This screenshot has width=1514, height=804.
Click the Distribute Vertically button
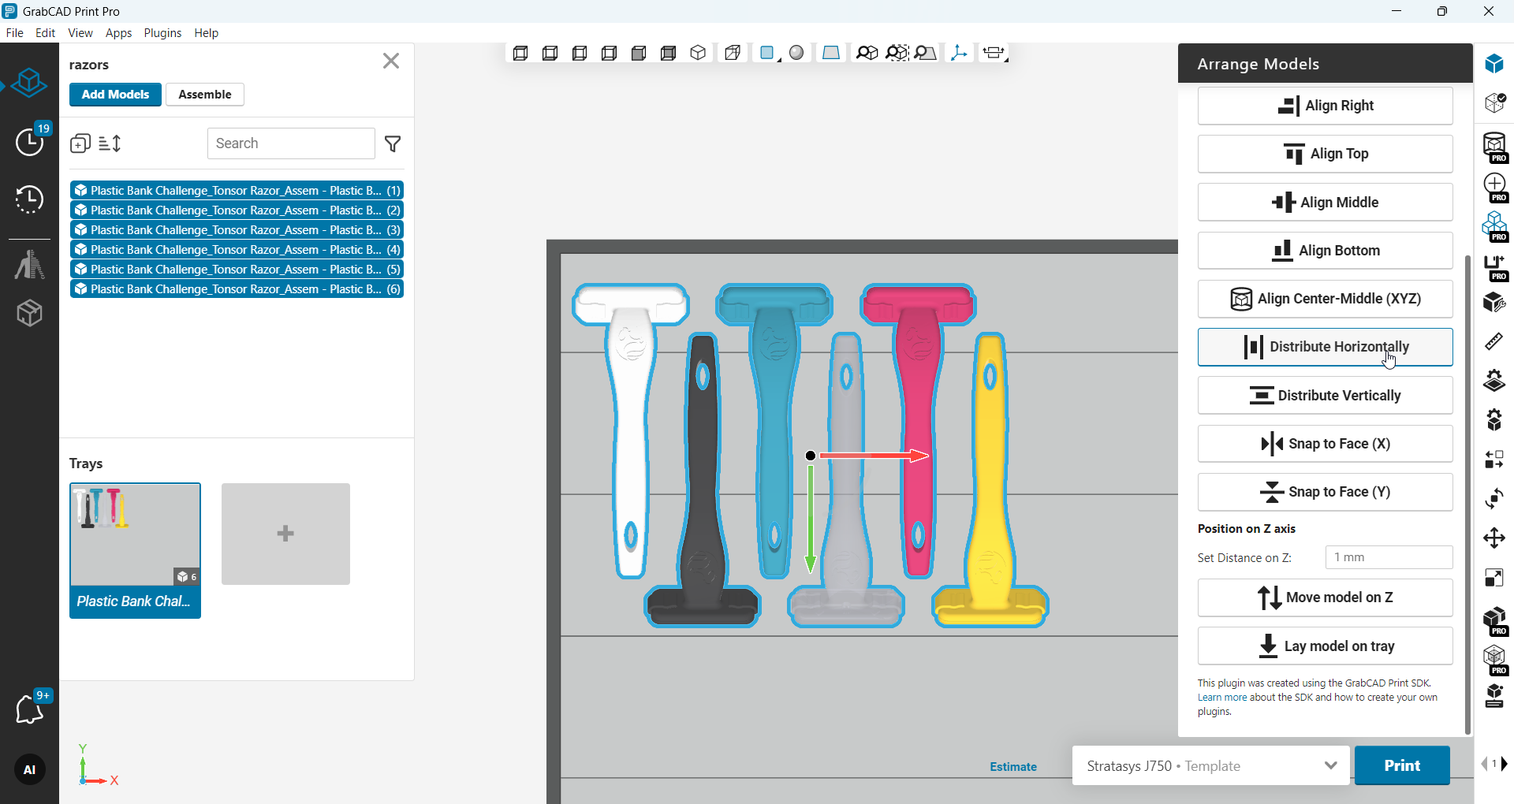(x=1325, y=395)
